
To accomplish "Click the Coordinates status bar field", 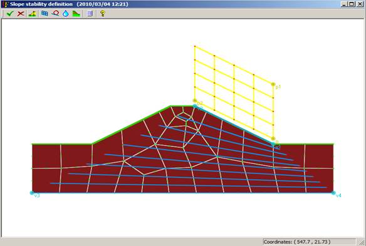I will click(x=310, y=242).
